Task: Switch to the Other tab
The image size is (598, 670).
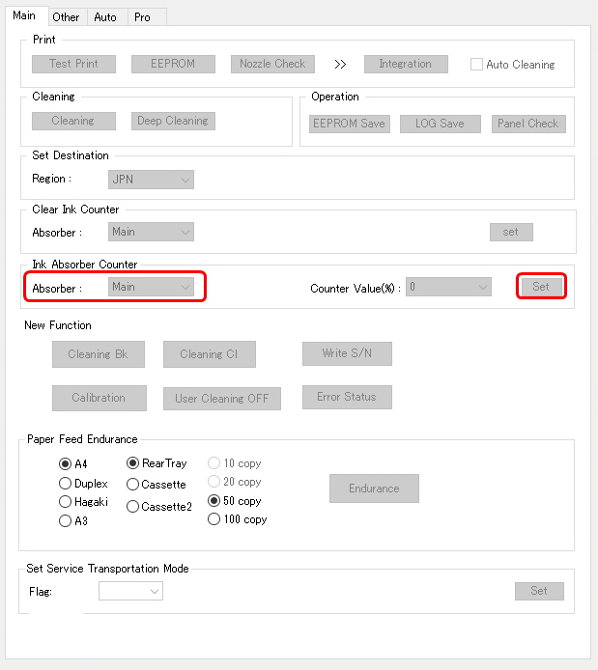Action: pos(66,16)
